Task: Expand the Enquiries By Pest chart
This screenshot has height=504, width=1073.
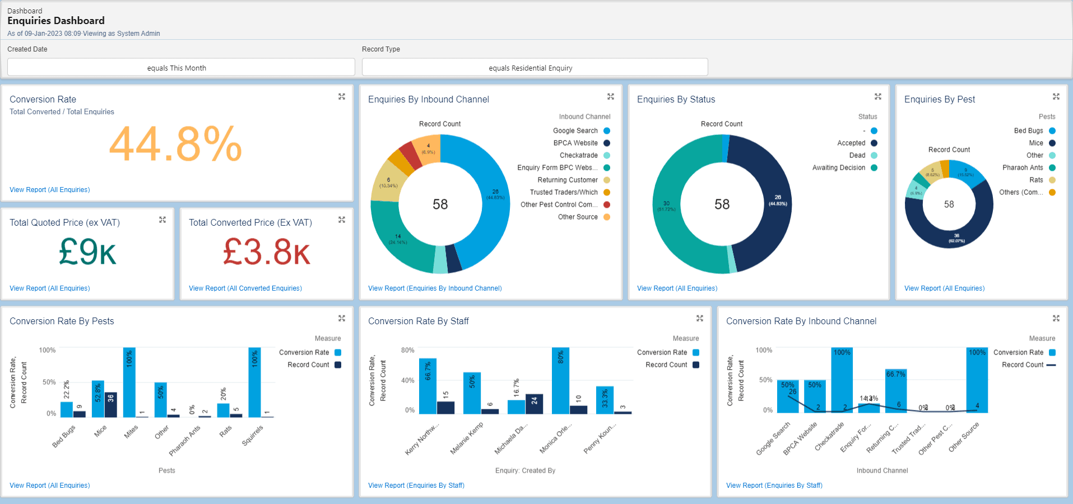Action: pos(1056,97)
